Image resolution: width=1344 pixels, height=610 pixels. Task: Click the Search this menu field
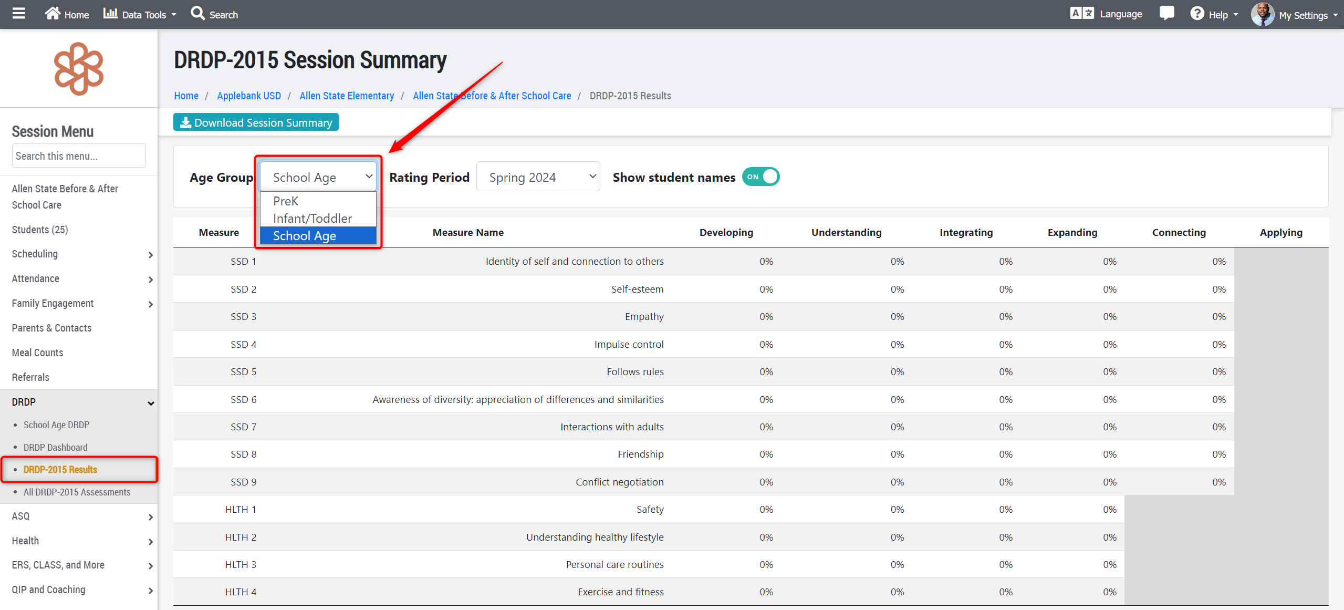[x=79, y=156]
